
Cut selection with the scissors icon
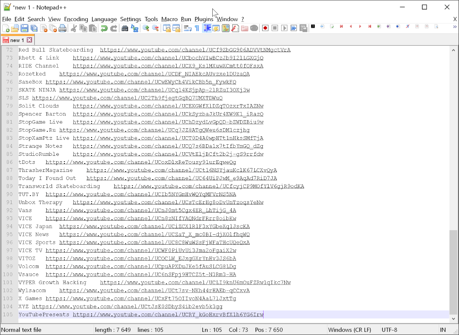(x=74, y=28)
